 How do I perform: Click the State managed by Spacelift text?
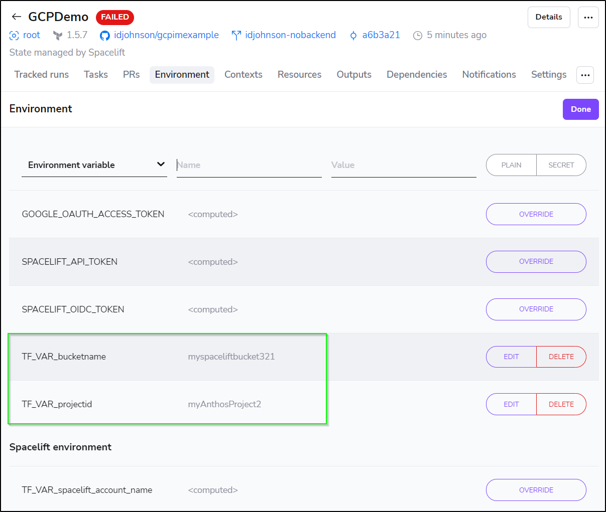coord(67,53)
